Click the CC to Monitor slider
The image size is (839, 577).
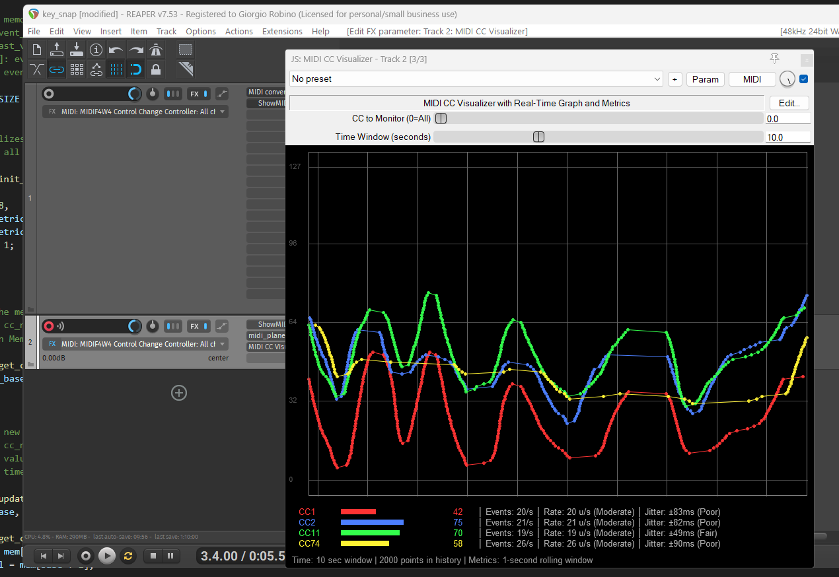pos(599,119)
